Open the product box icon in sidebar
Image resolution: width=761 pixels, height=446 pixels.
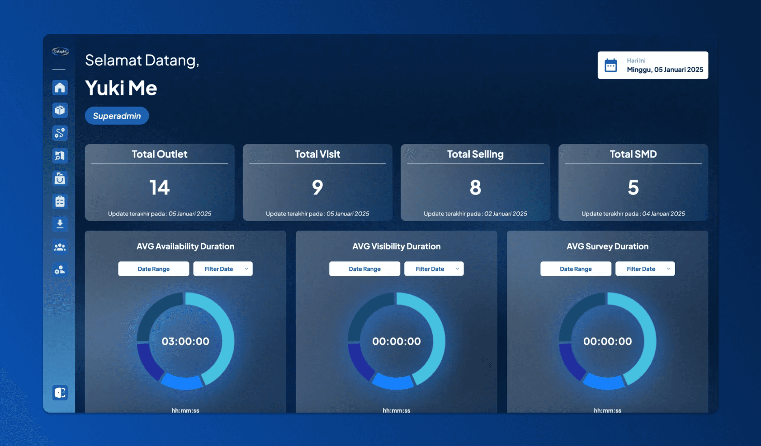coord(60,110)
